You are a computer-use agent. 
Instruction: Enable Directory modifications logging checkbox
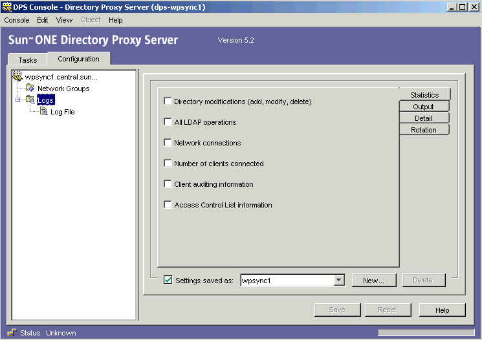pos(168,101)
